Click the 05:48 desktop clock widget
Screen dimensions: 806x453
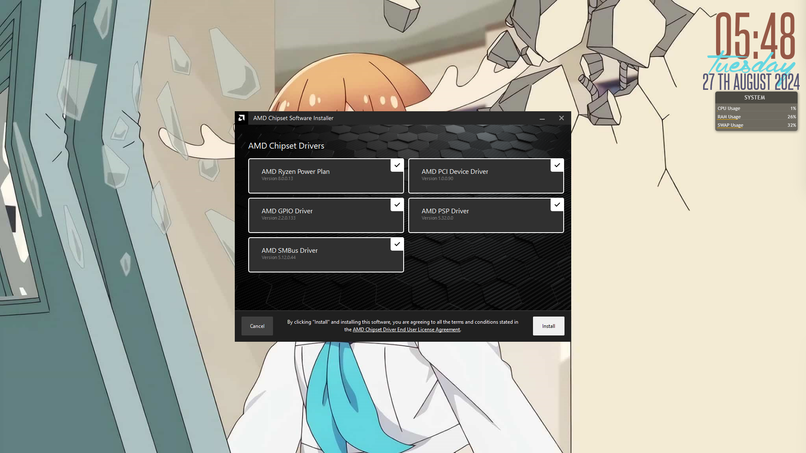click(x=755, y=36)
